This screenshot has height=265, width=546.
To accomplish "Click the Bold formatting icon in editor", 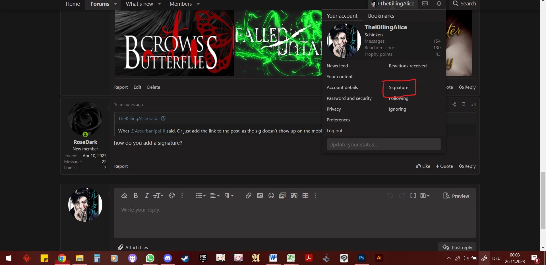I will tap(136, 196).
